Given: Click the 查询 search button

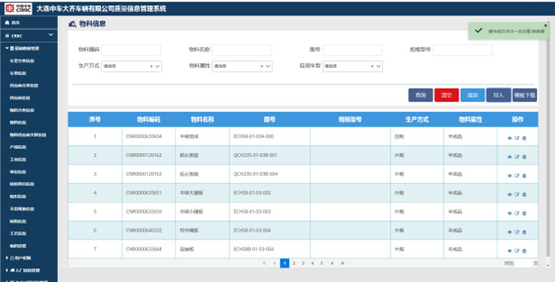Looking at the screenshot, I should pos(421,95).
